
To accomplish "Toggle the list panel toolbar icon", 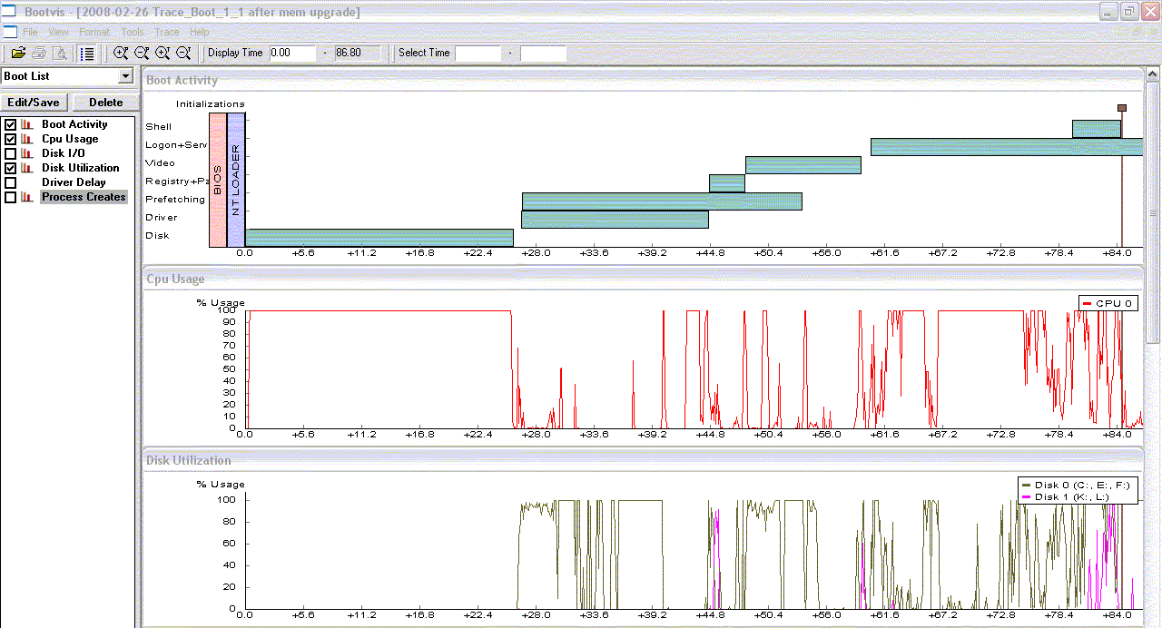I will [87, 53].
